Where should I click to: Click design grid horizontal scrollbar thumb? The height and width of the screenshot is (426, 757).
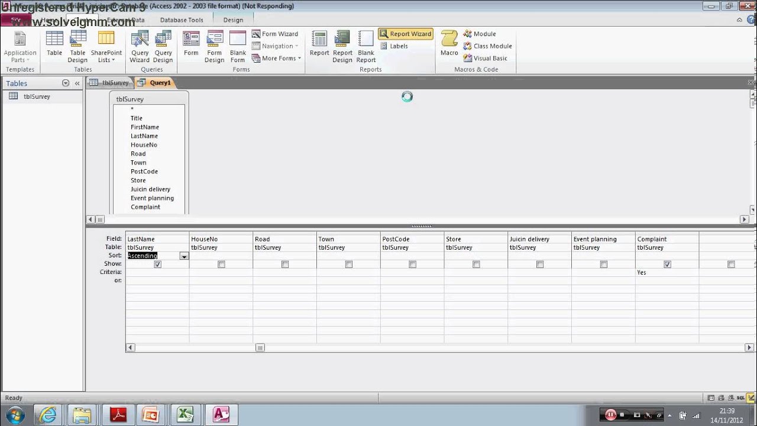260,348
